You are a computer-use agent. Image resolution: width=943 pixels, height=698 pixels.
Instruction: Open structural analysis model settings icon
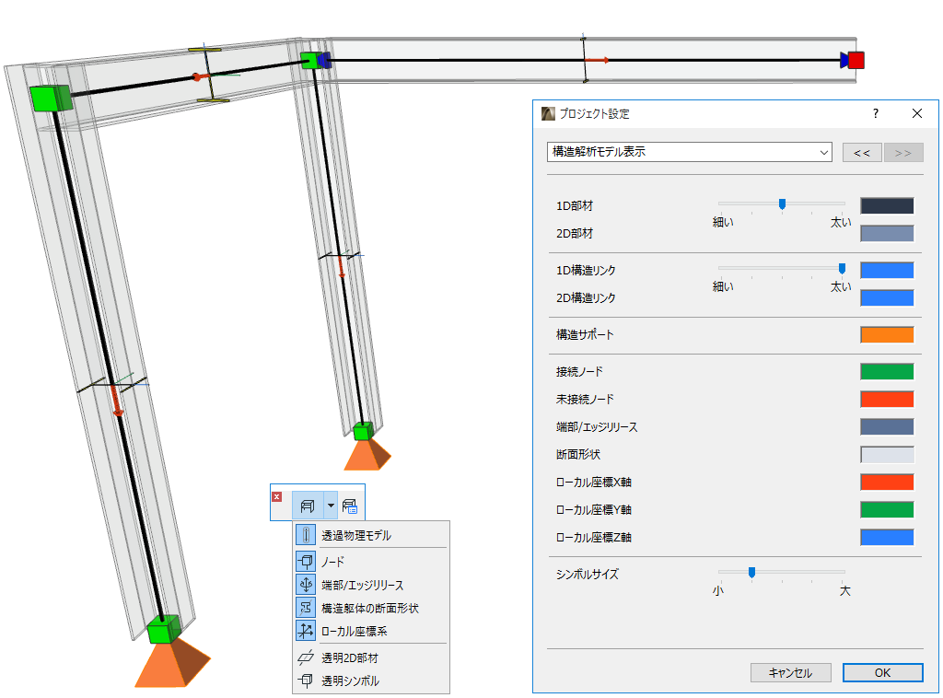click(350, 506)
